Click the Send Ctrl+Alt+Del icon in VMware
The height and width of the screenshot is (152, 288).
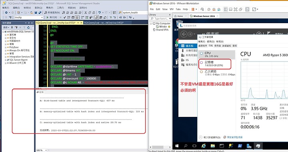(x=202, y=9)
